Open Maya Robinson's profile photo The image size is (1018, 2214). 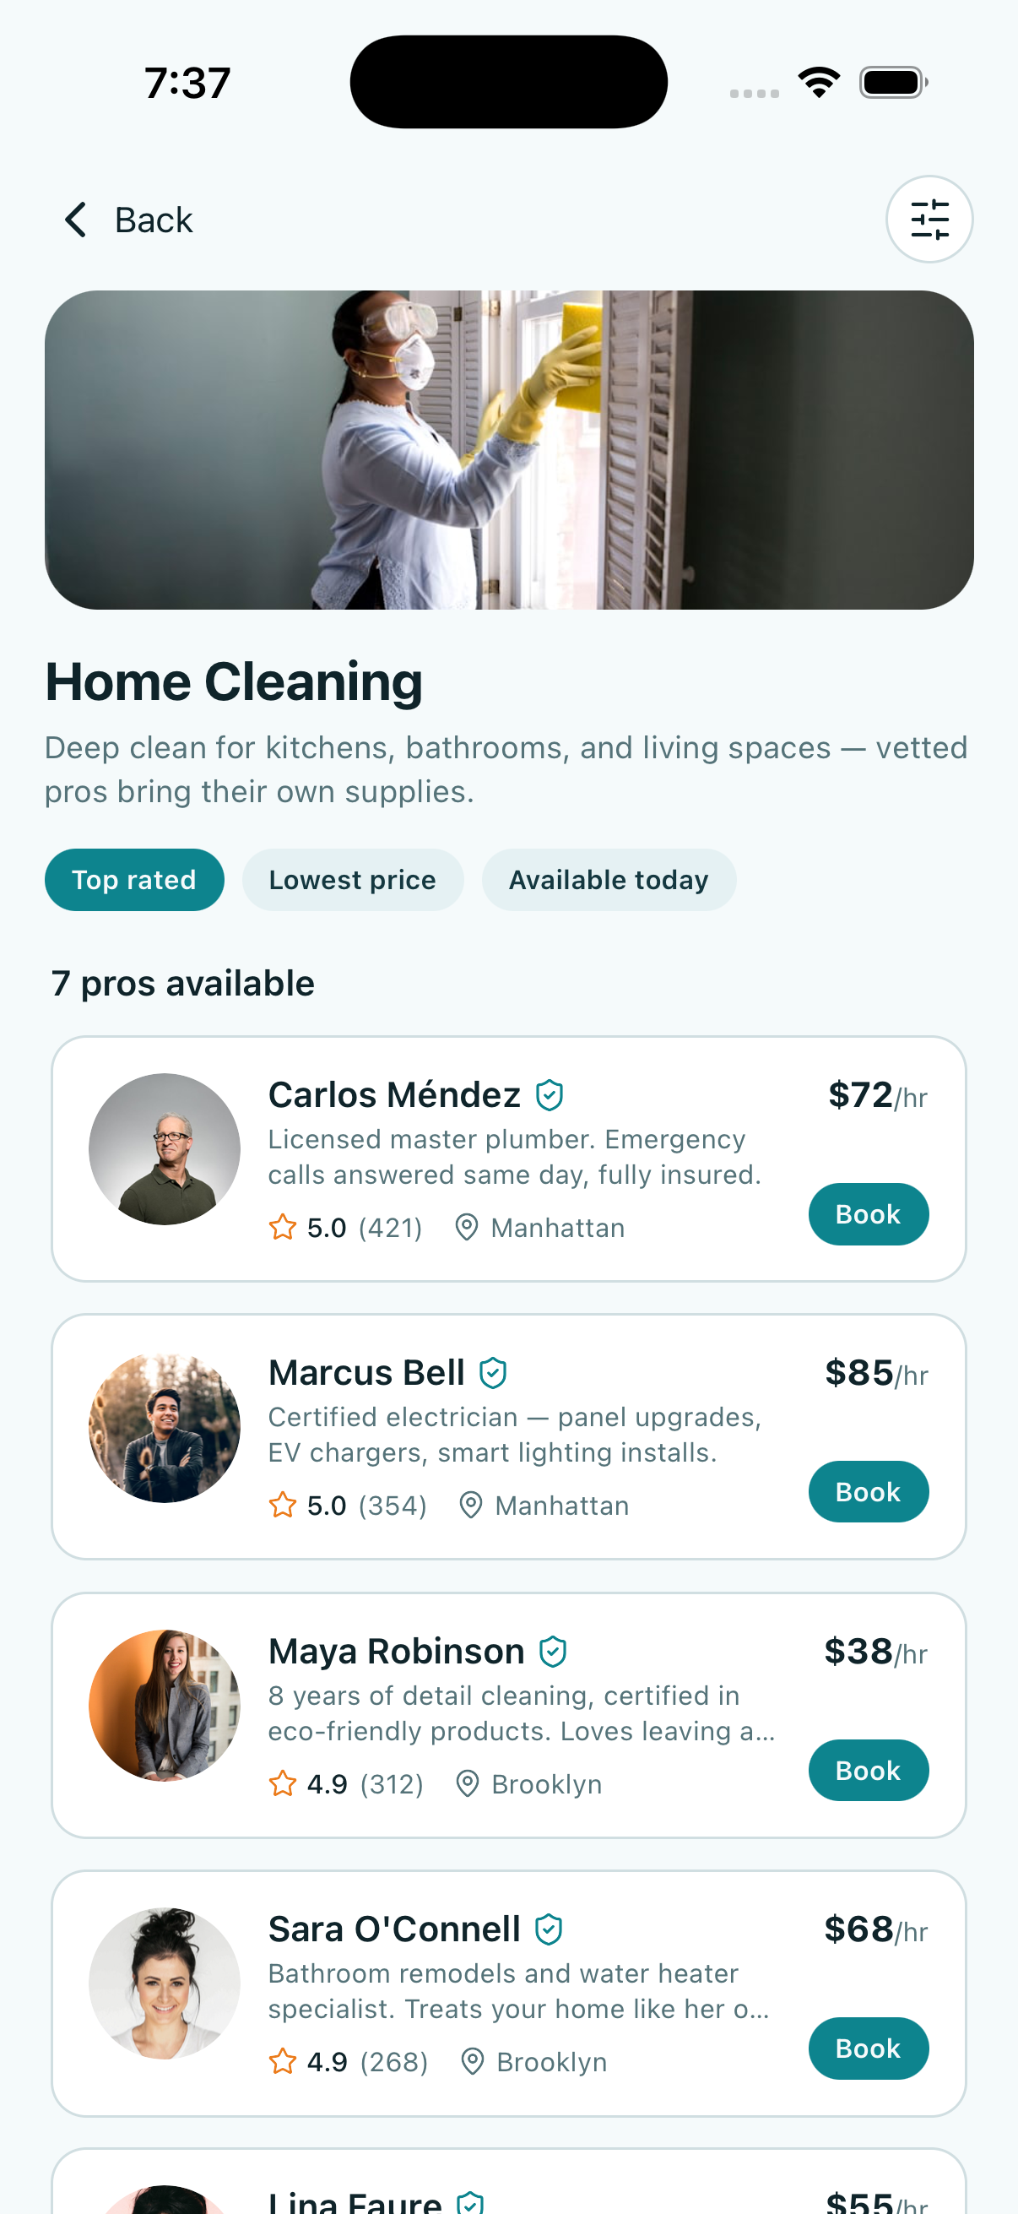tap(164, 1704)
